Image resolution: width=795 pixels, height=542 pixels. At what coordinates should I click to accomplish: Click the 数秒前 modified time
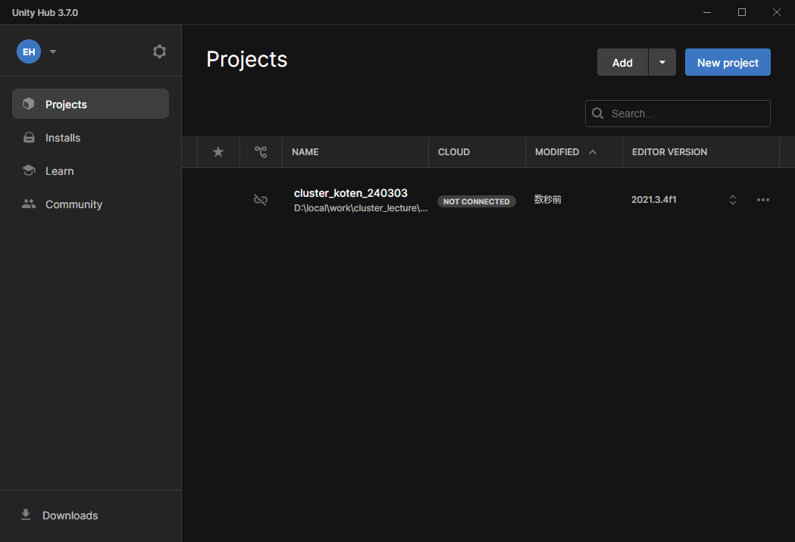tap(548, 200)
